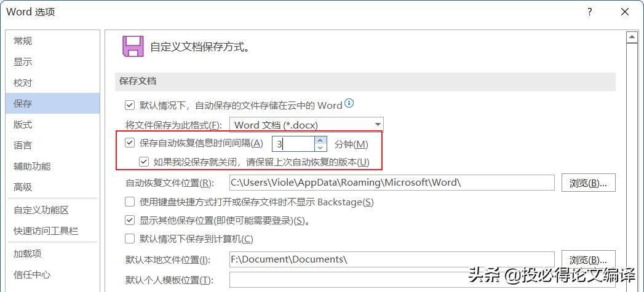Click the autorecover minutes input field
Screen dimensions: 644x292
point(293,144)
